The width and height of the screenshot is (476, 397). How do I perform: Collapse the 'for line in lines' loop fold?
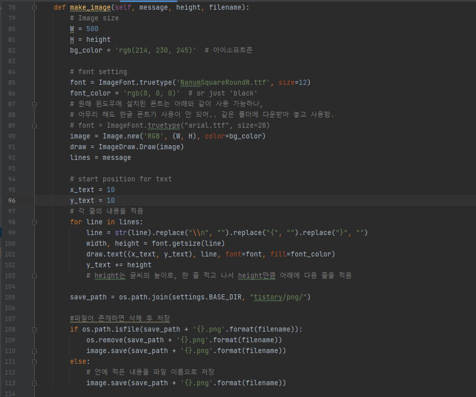[35, 222]
